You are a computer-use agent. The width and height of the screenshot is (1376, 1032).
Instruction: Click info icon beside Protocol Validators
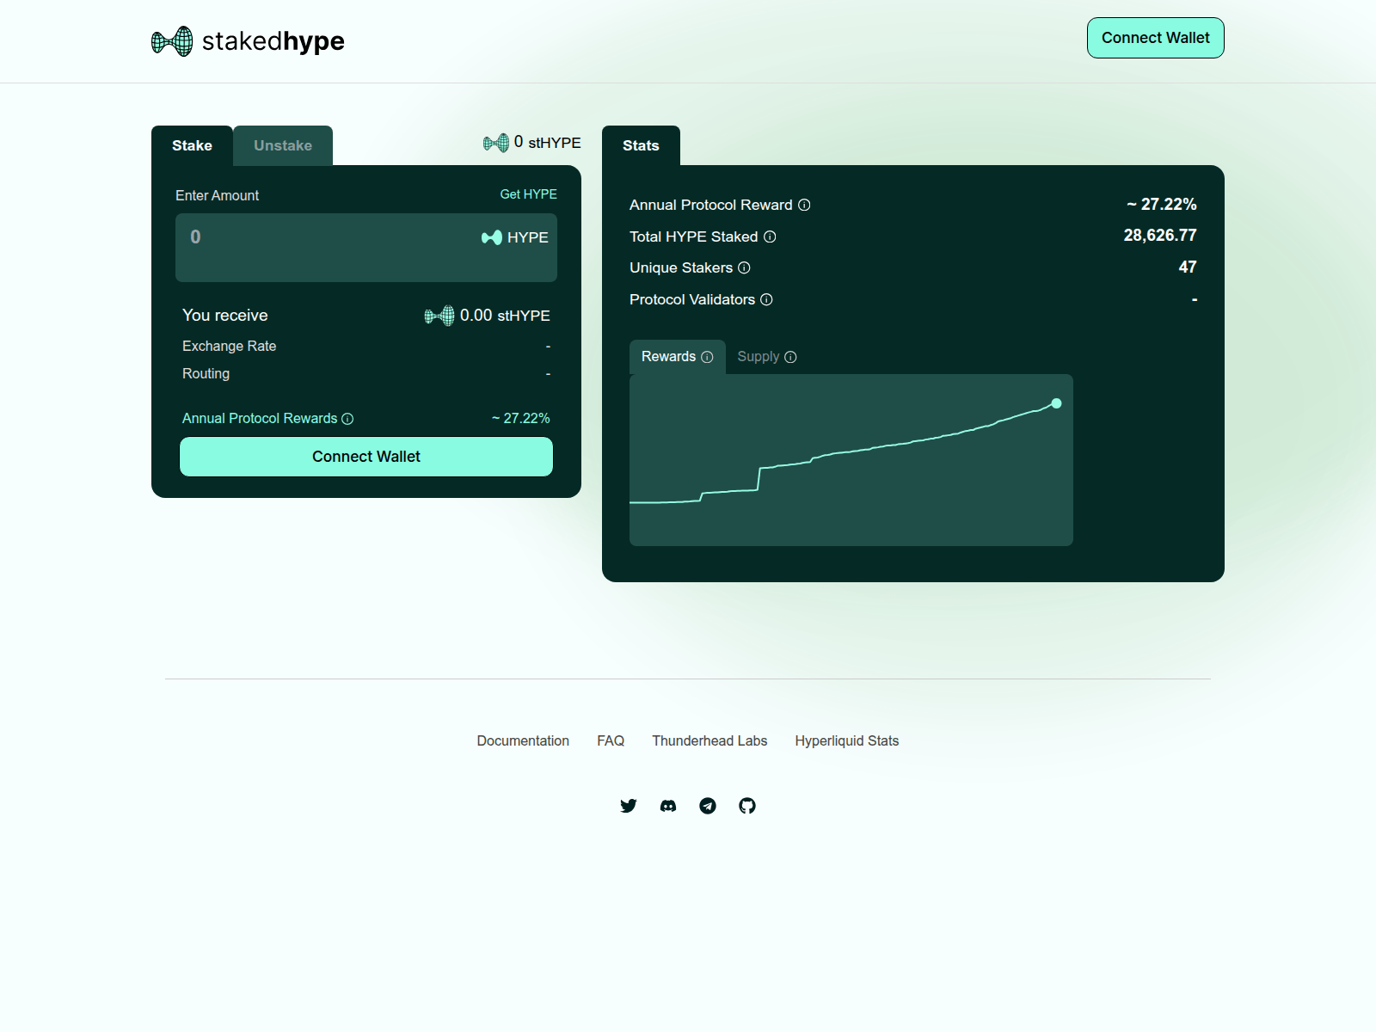[766, 299]
